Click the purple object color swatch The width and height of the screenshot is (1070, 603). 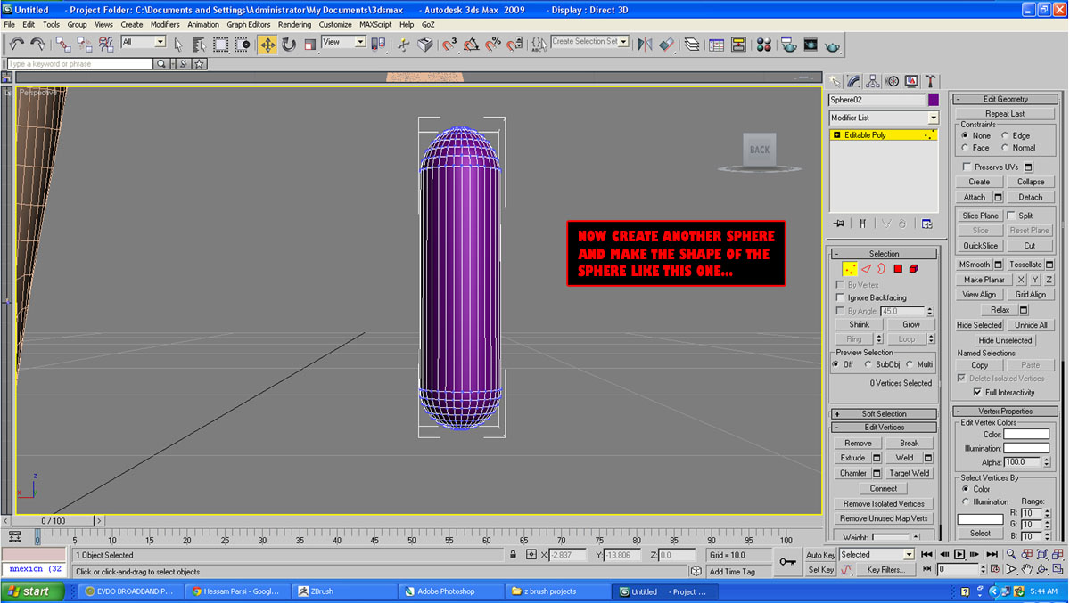tap(933, 100)
